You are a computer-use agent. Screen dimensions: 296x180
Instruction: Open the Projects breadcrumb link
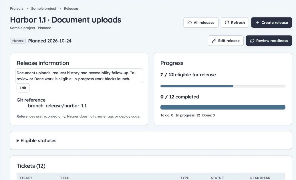click(x=17, y=9)
